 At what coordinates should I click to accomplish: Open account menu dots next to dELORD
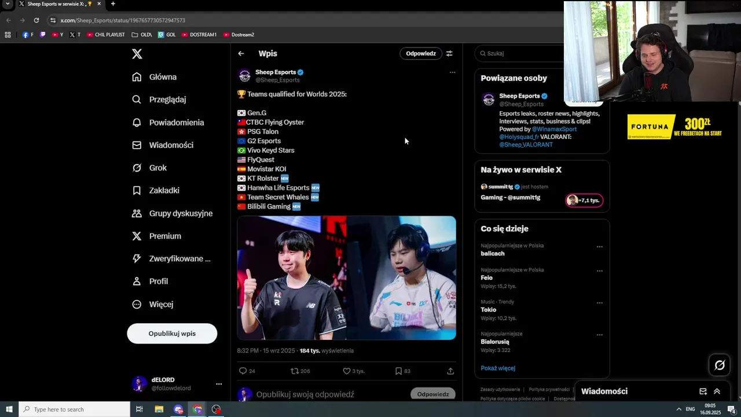pos(219,384)
